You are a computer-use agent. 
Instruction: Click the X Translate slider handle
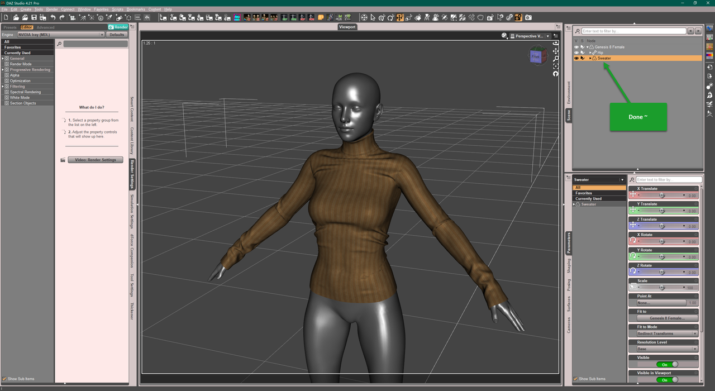pos(662,195)
